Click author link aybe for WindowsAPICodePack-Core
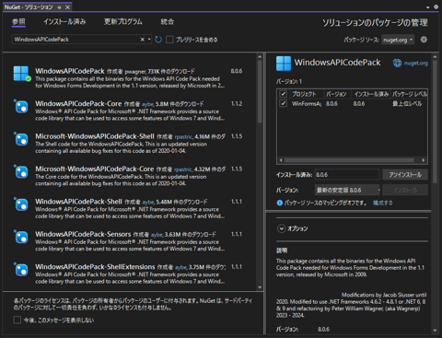The height and width of the screenshot is (338, 442). tap(147, 104)
